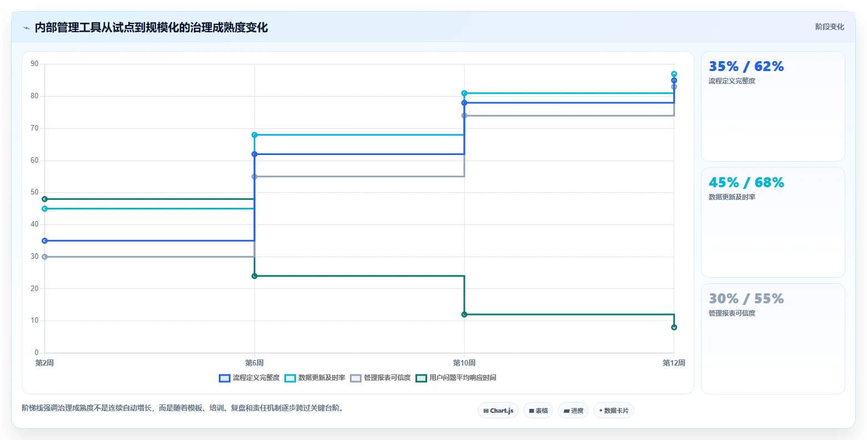Image resolution: width=867 pixels, height=440 pixels.
Task: Click the y-axis value 90
Action: point(34,64)
